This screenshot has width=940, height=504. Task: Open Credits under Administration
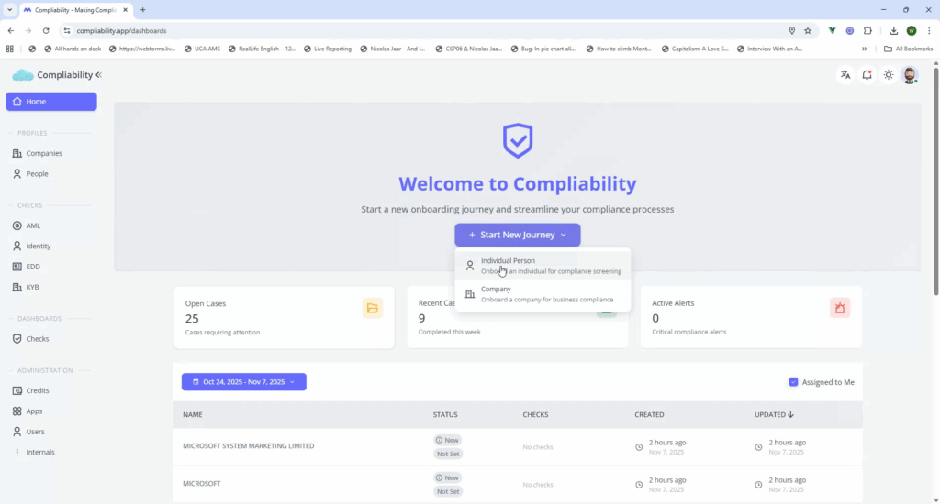pyautogui.click(x=38, y=390)
